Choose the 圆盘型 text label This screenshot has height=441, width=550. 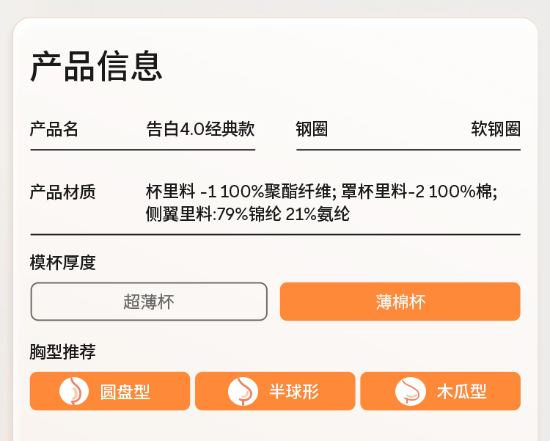pos(125,391)
